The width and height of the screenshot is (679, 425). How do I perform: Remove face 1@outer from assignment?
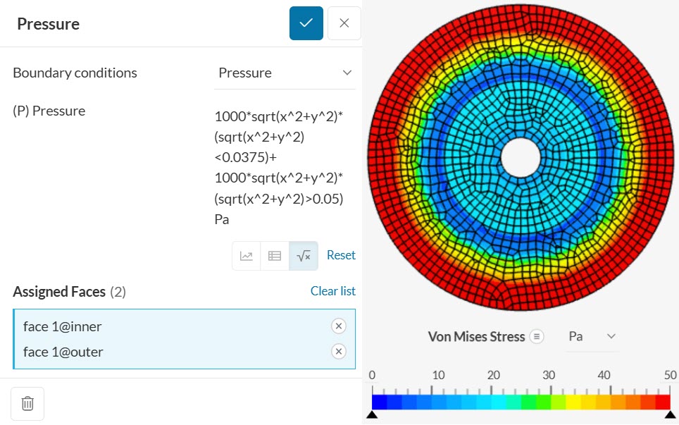pos(338,352)
